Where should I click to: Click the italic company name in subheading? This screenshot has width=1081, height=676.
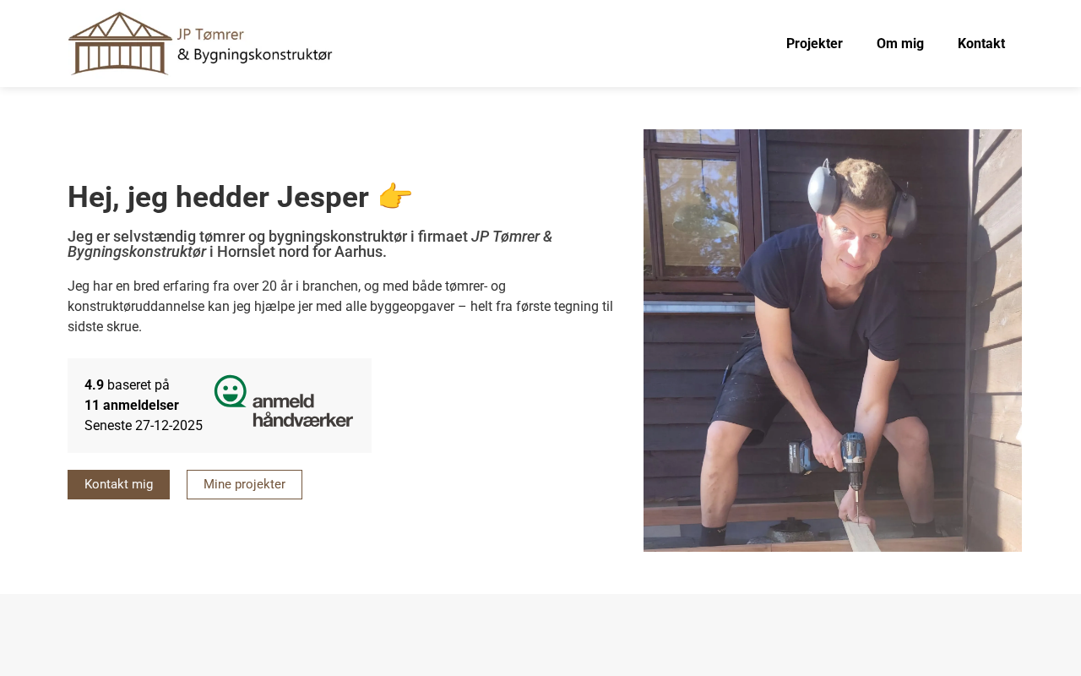click(x=310, y=244)
